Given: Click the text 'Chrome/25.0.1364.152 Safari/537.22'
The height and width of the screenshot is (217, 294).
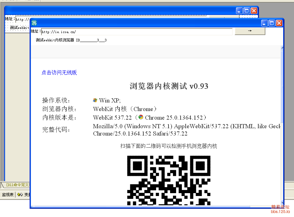Looking at the screenshot, I should pos(140,134).
